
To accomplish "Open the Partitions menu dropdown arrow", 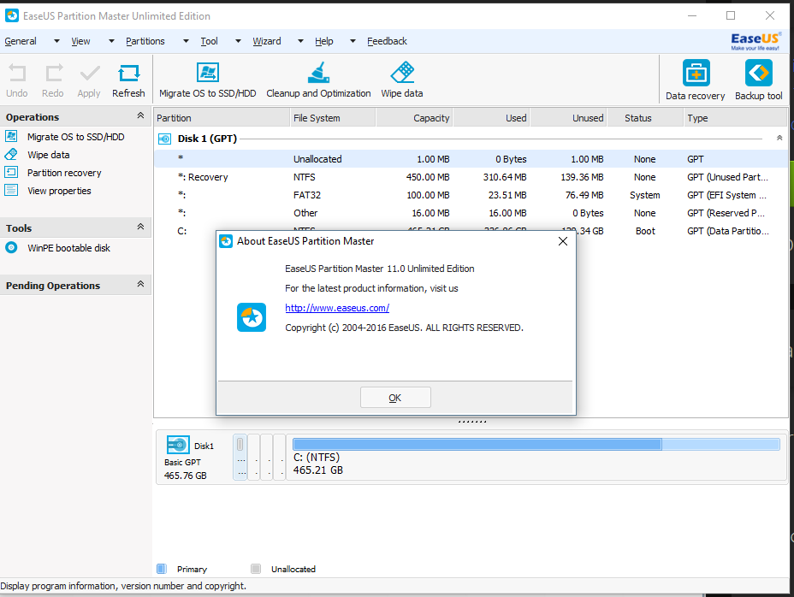I will [186, 41].
